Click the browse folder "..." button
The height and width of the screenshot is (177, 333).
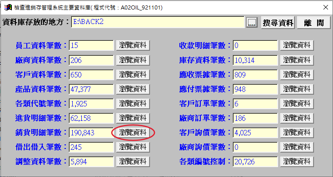point(252,22)
